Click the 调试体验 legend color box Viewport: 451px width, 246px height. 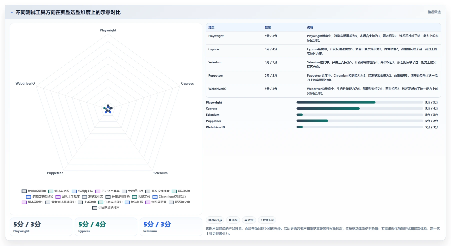click(x=174, y=191)
